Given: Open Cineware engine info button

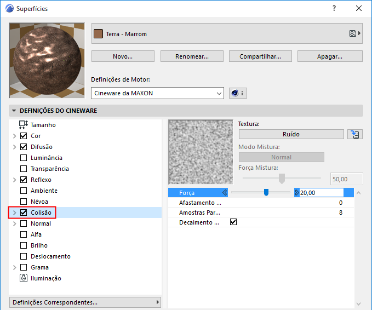Looking at the screenshot, I should [x=238, y=93].
